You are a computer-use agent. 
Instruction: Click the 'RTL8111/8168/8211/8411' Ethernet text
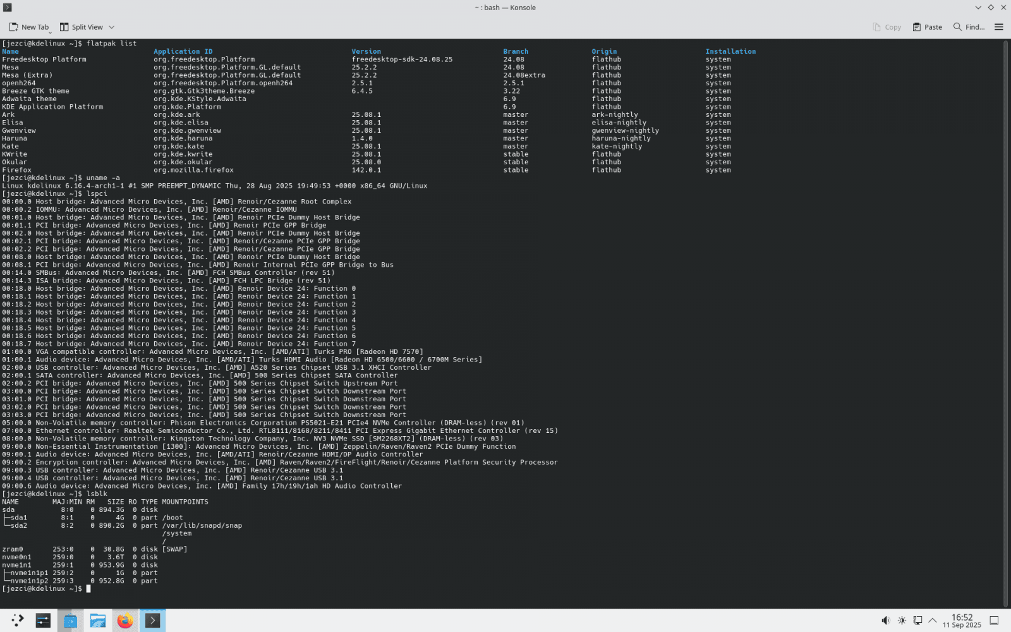(305, 431)
